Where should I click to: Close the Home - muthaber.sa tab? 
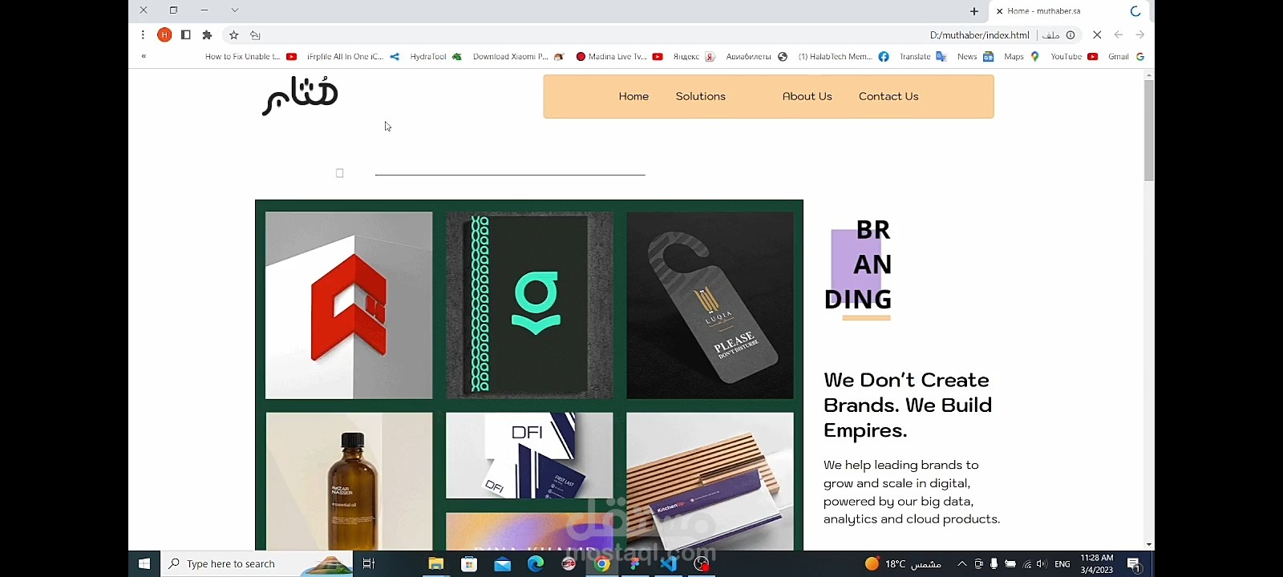[x=999, y=11]
